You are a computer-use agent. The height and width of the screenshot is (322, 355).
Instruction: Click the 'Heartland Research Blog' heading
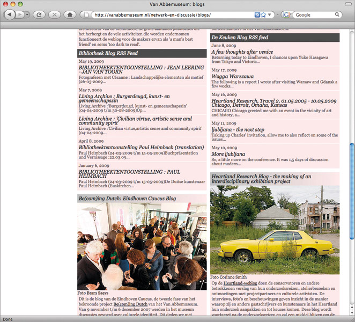261,179
